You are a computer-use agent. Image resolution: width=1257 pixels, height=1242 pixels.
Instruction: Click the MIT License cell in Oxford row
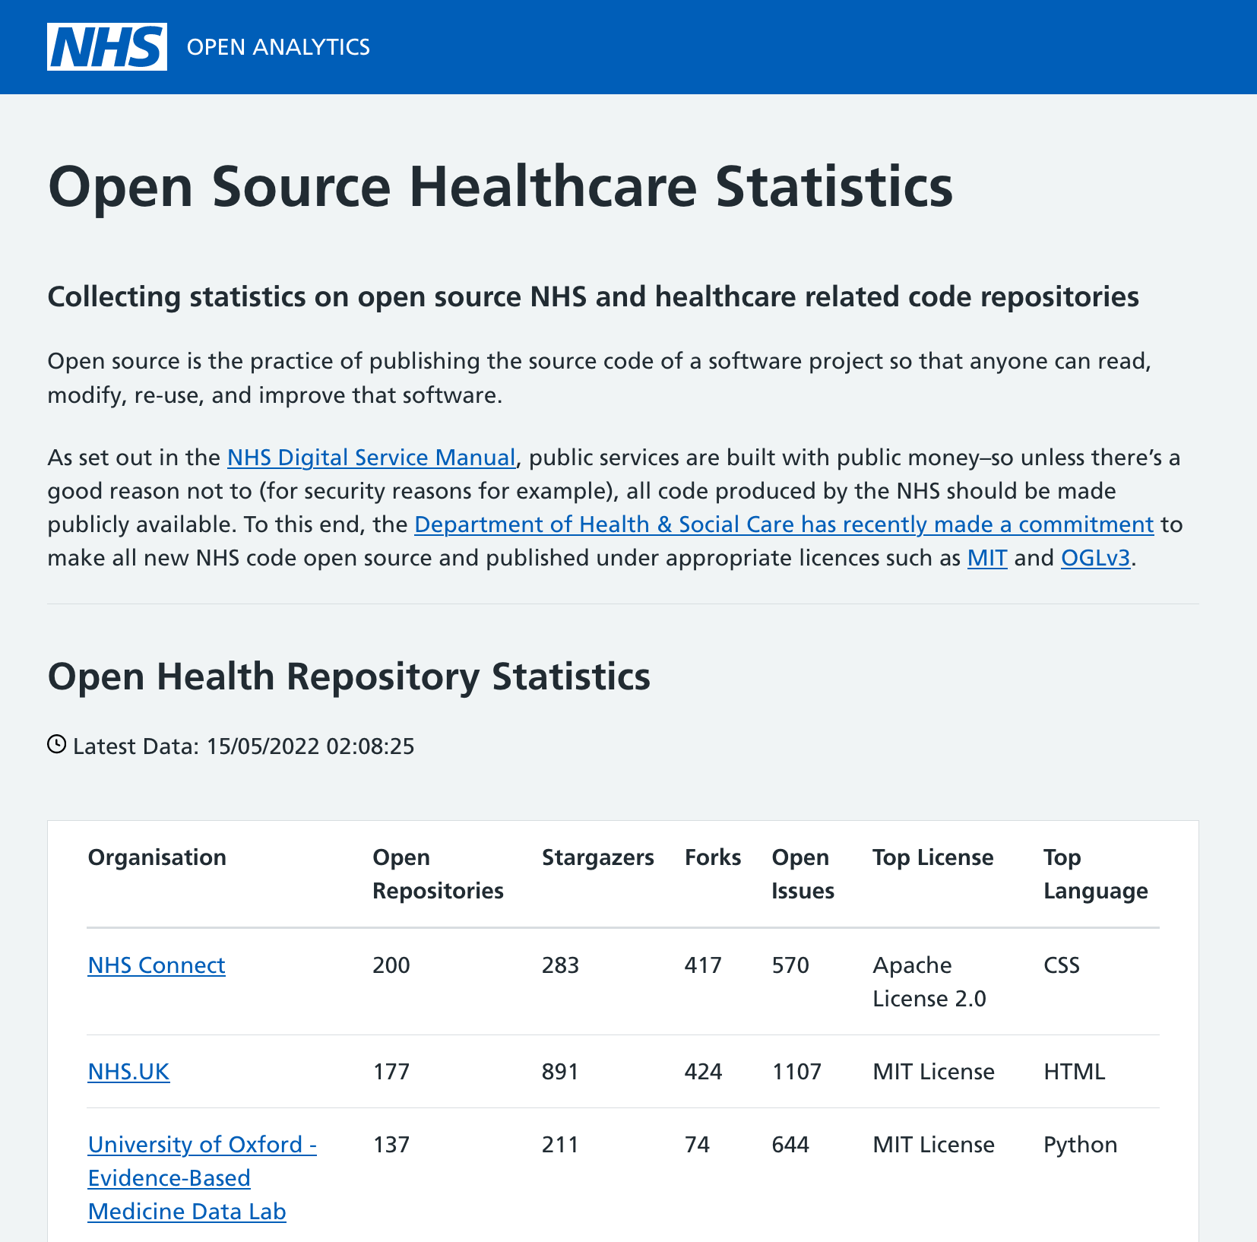point(934,1145)
